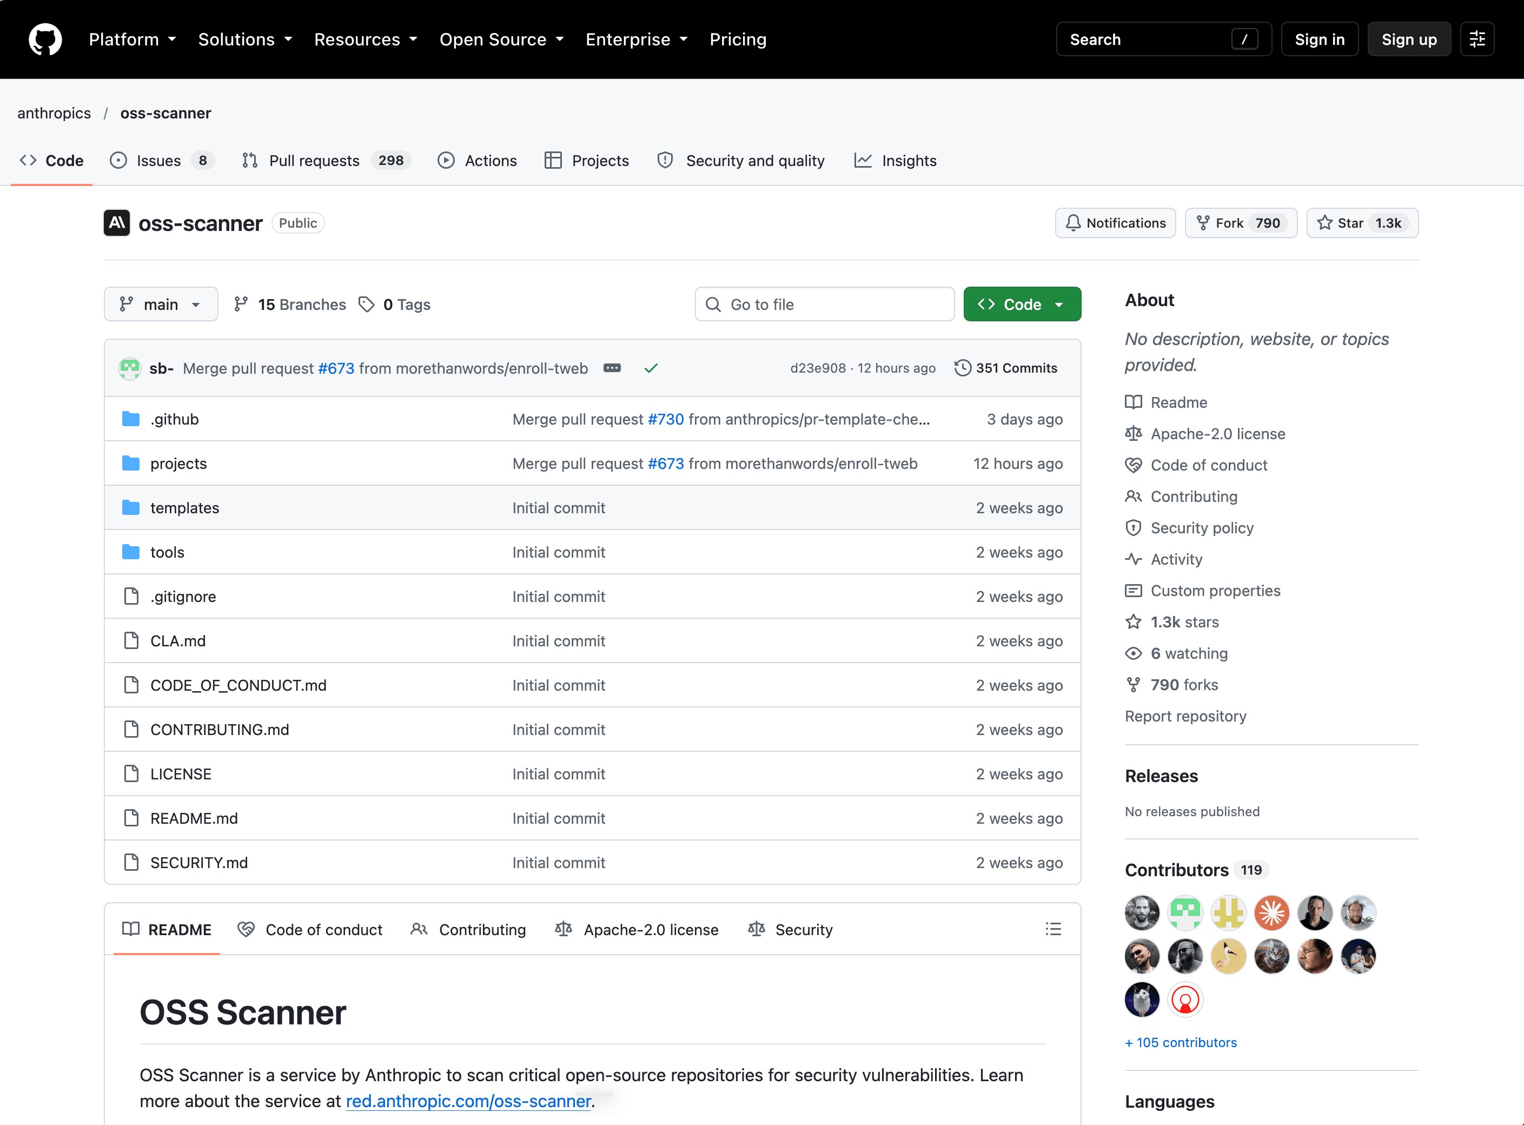Expand the green Code dropdown
The width and height of the screenshot is (1524, 1125).
click(x=1022, y=304)
